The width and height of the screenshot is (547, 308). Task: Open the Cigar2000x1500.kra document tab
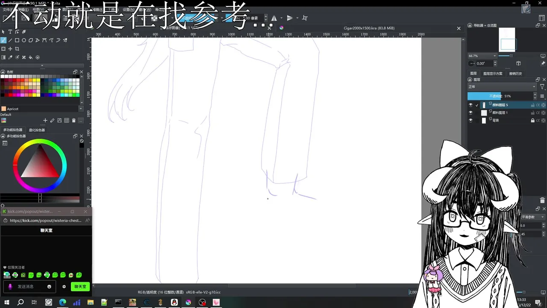click(x=369, y=28)
